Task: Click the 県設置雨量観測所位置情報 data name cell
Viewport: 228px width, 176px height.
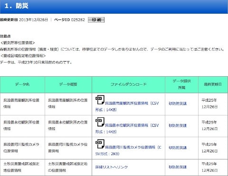Action: (22, 104)
